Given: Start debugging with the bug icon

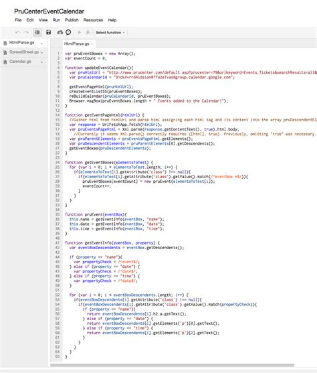Looking at the screenshot, I should click(x=88, y=32).
